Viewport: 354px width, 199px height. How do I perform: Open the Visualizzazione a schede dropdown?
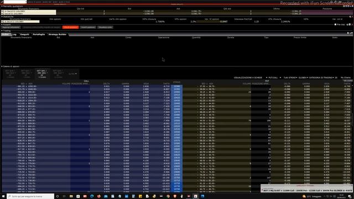click(x=251, y=77)
